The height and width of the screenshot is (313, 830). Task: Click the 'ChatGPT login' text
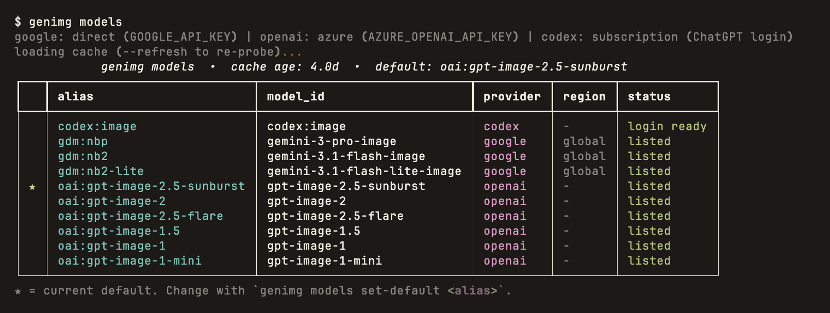point(739,37)
